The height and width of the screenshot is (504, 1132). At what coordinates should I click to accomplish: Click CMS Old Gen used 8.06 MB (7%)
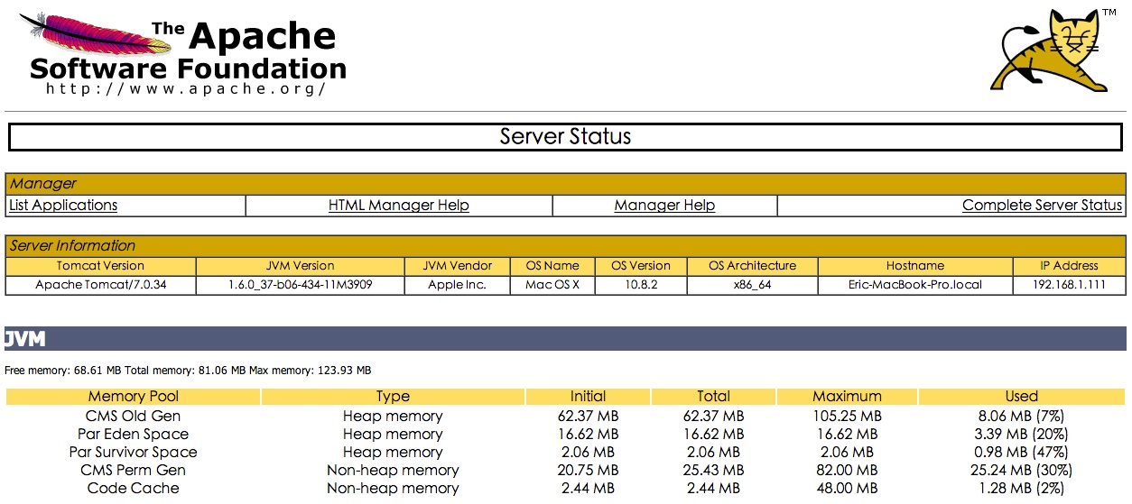(x=1022, y=417)
